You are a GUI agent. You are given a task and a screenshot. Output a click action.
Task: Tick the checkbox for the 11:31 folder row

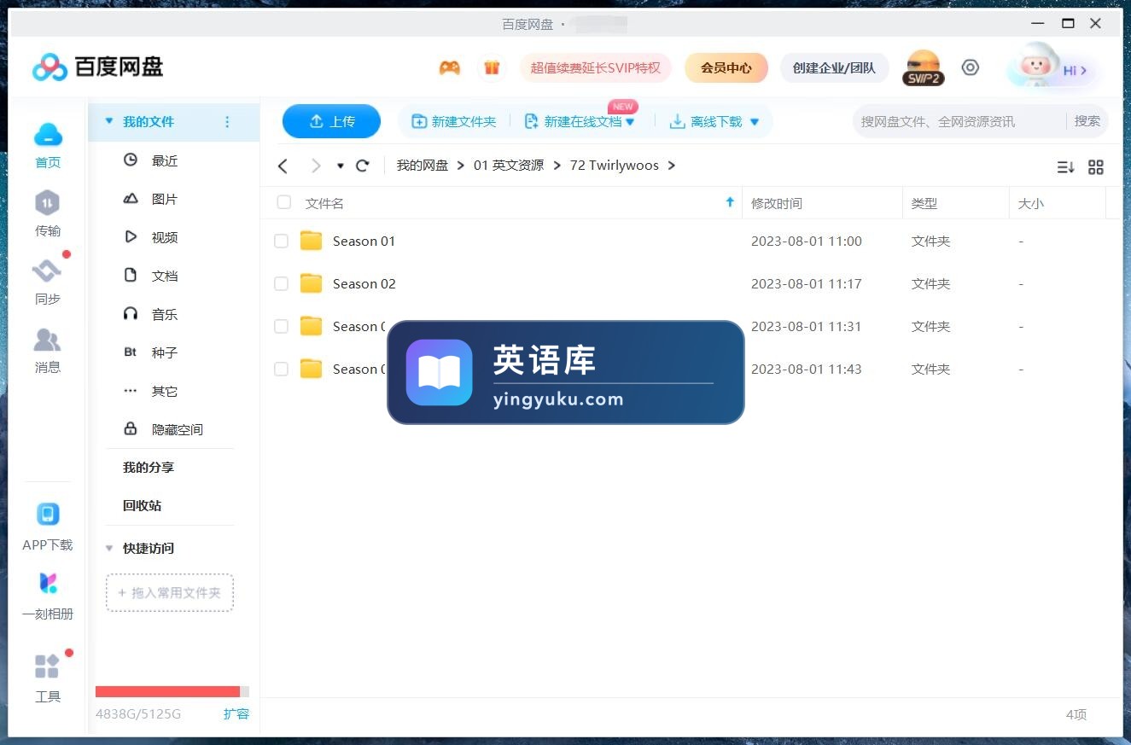coord(281,326)
